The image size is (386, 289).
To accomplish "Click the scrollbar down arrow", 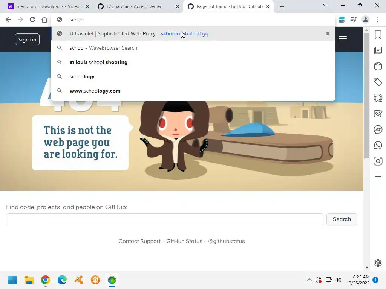I will coord(366,268).
